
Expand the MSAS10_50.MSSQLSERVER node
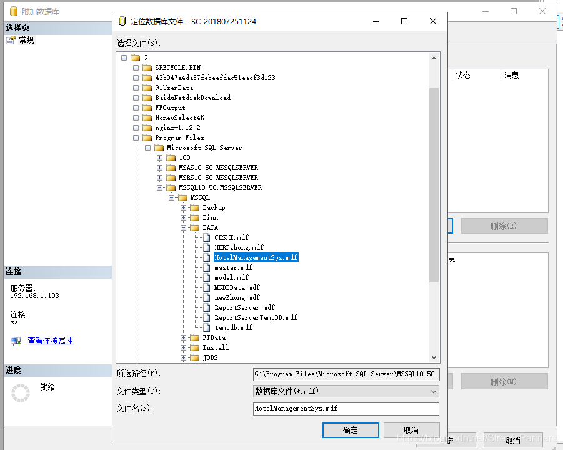point(159,167)
